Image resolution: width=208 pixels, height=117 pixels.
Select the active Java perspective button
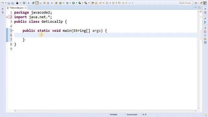pyautogui.click(x=205, y=3)
